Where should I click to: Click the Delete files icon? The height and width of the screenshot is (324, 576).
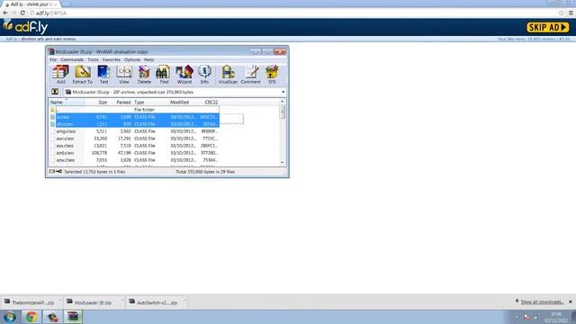(x=144, y=75)
